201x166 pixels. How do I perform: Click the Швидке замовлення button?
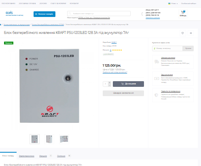click(x=123, y=93)
